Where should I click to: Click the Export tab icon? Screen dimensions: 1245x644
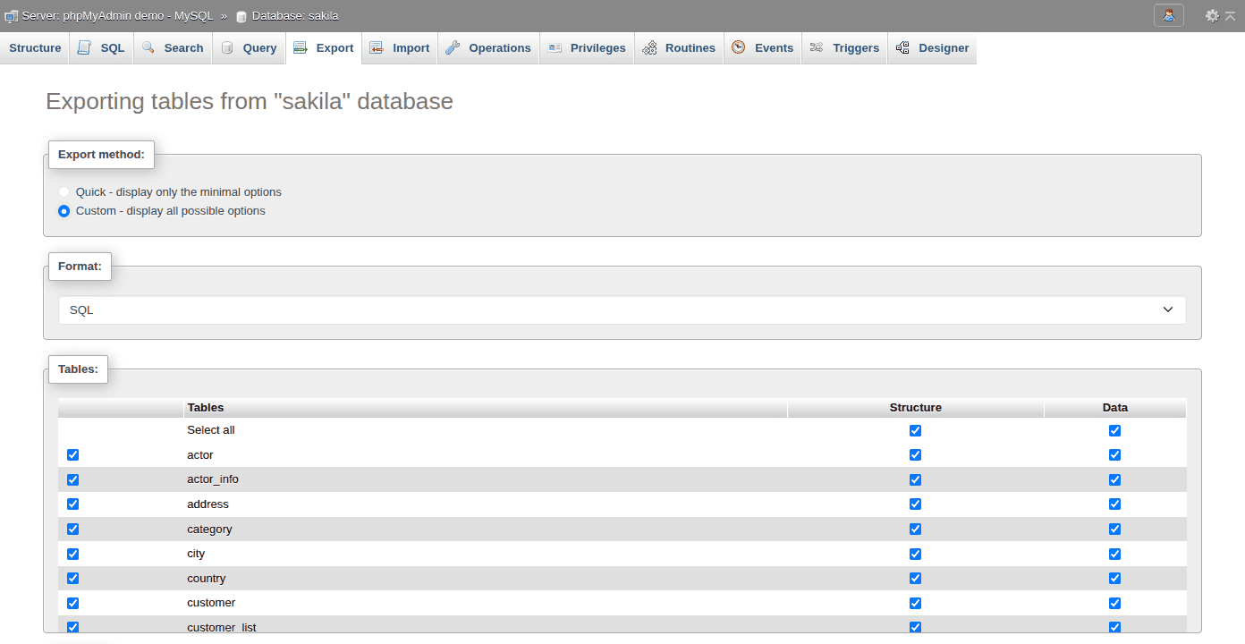tap(301, 47)
